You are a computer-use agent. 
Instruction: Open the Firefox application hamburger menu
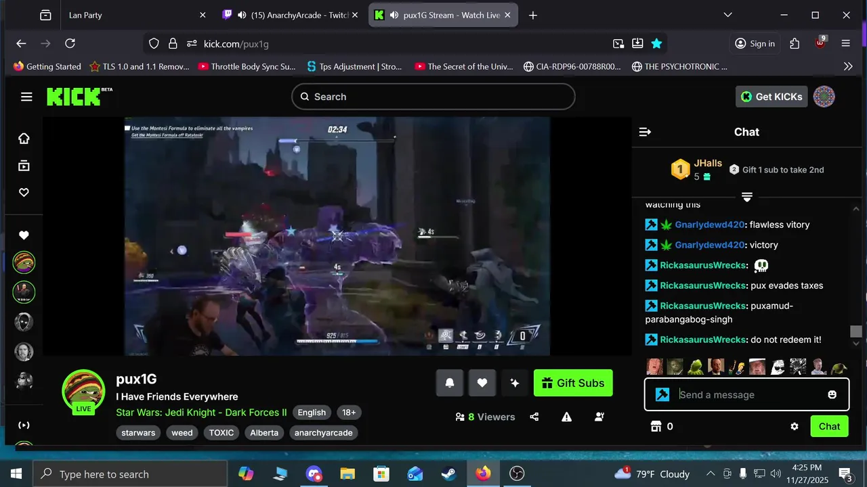[845, 43]
